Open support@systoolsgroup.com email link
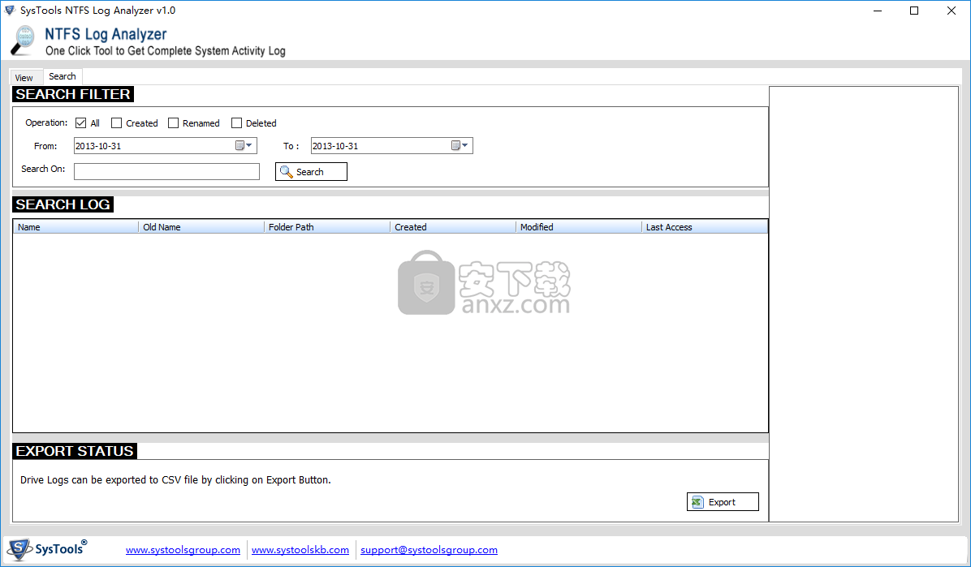Screen dimensions: 971x567 tap(429, 550)
